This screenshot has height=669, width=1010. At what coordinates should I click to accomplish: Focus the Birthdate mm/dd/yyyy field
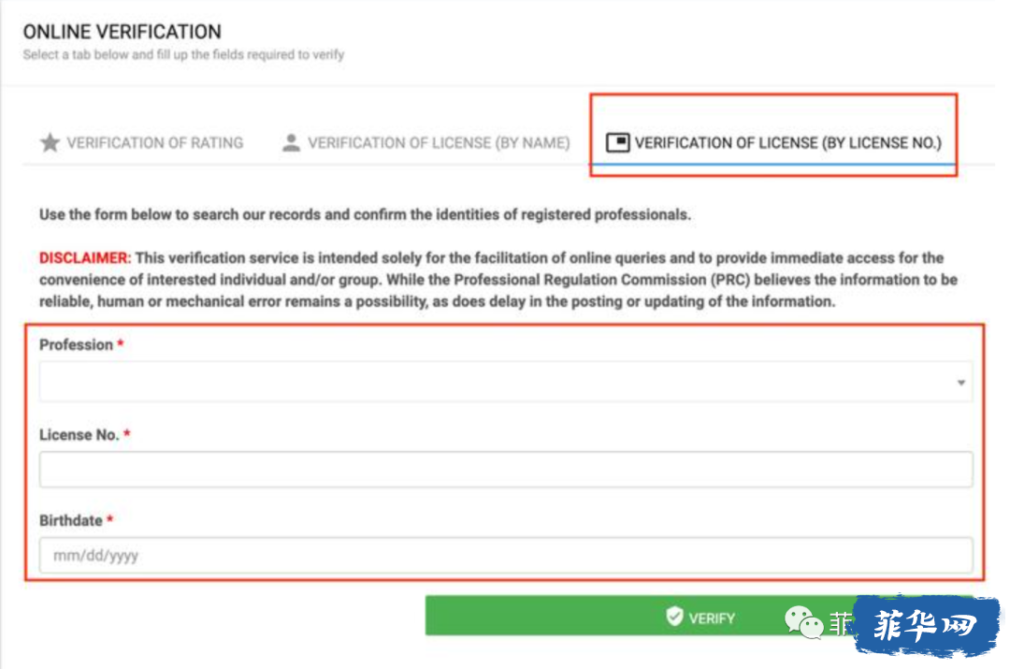point(506,556)
